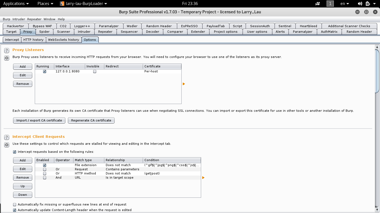Click the screen recording camera icon in top bar

coord(318,4)
